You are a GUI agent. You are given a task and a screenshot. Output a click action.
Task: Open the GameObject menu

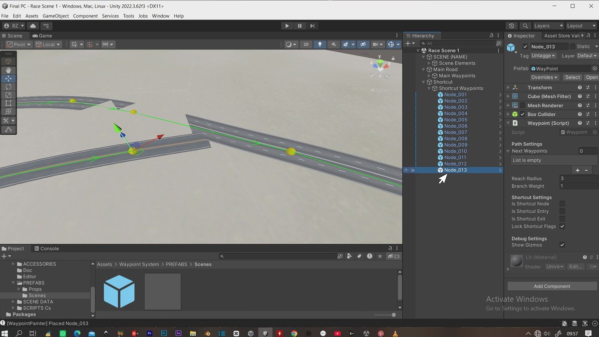(55, 16)
